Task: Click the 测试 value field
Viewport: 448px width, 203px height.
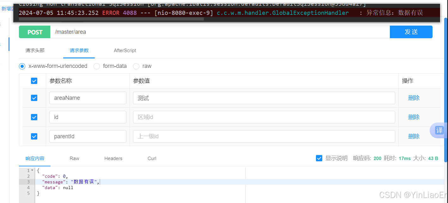Action: [x=264, y=98]
